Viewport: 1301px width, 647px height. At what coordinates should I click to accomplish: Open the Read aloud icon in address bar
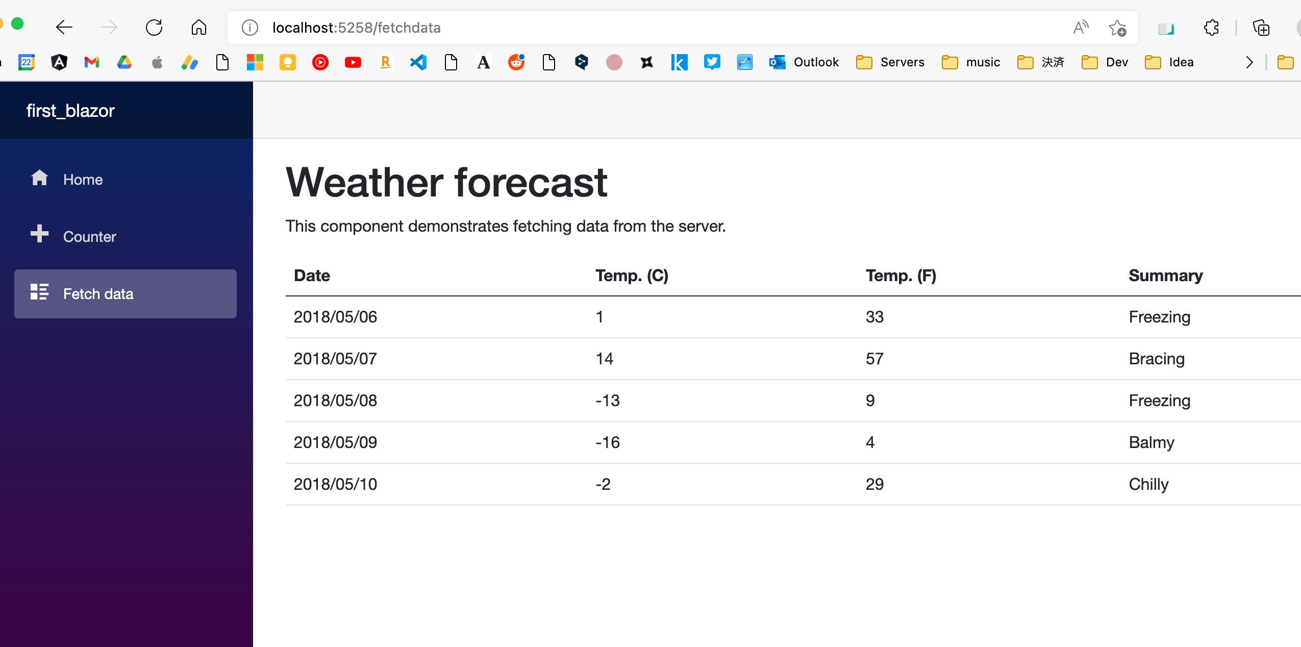point(1080,28)
